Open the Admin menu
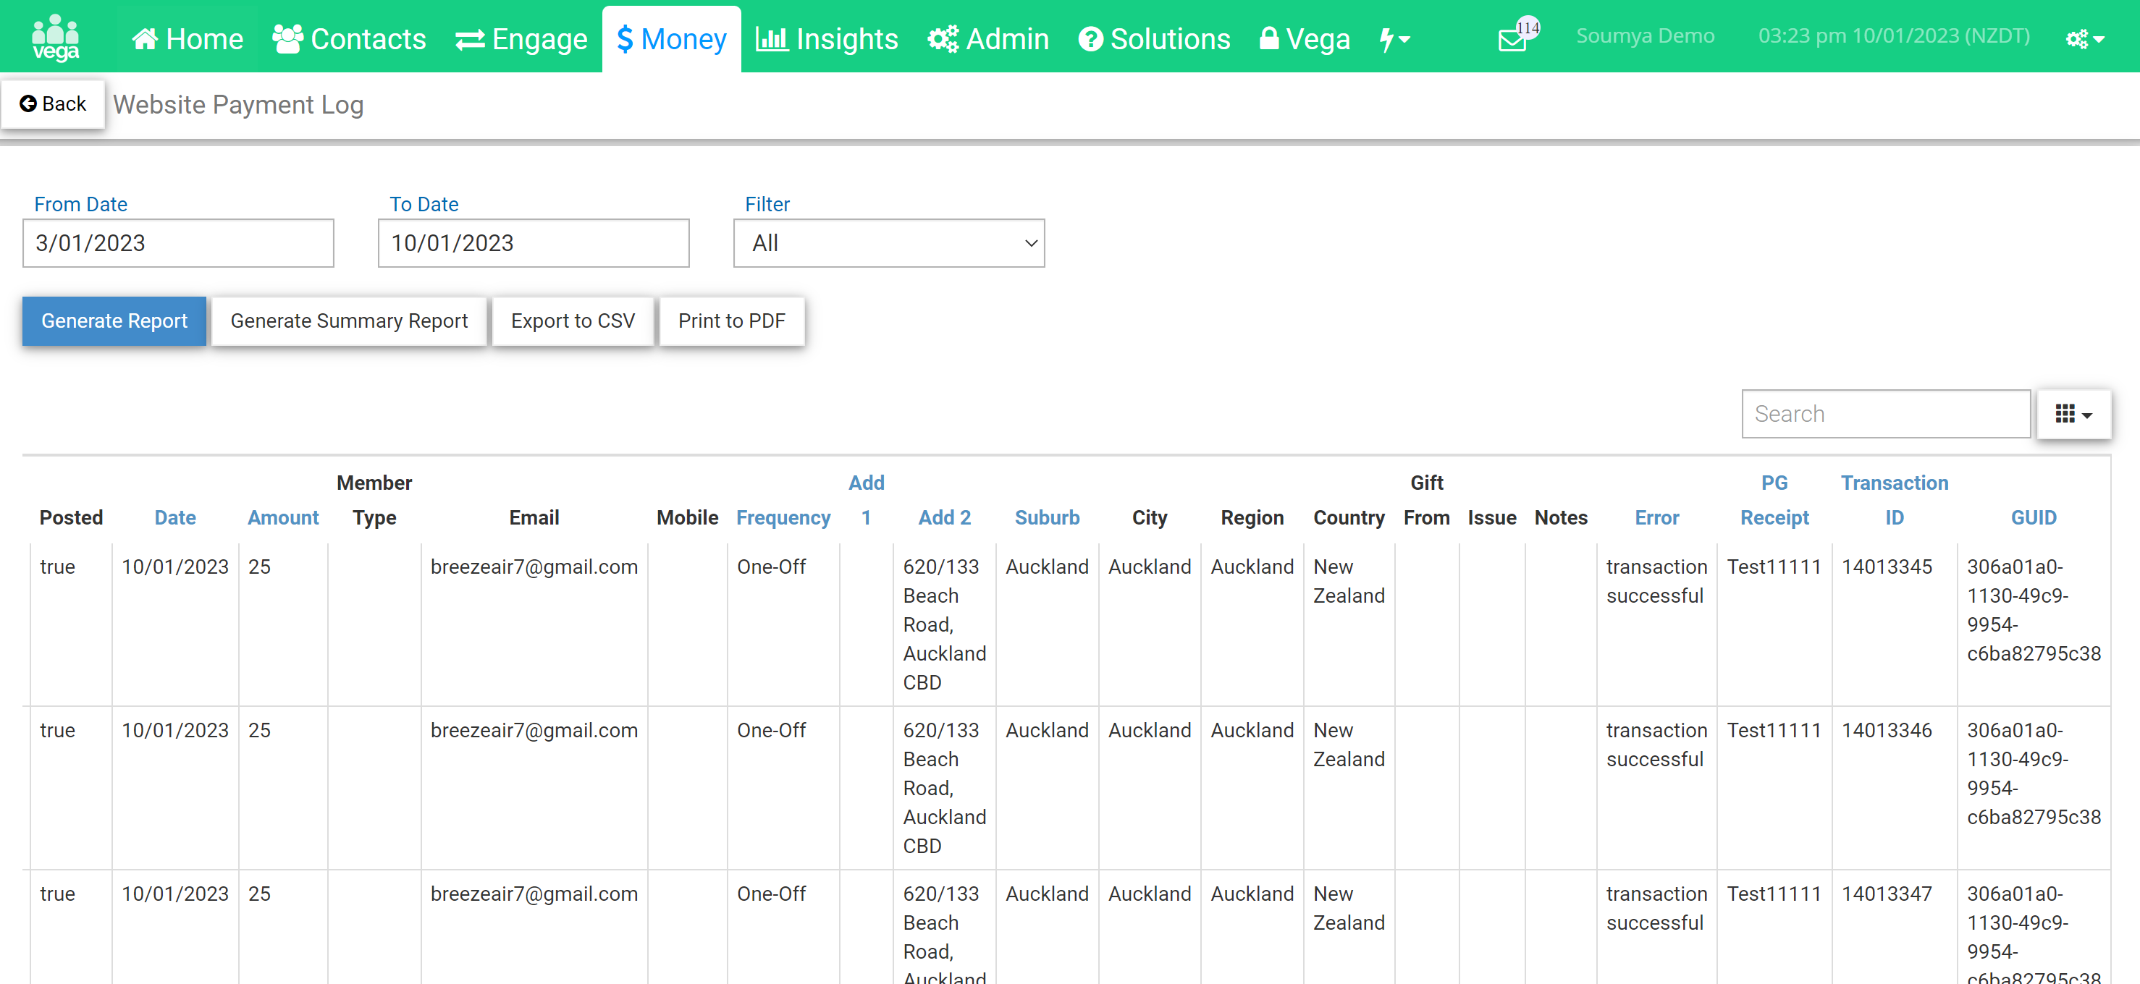This screenshot has width=2140, height=984. (x=989, y=39)
